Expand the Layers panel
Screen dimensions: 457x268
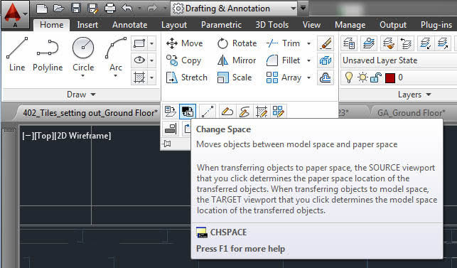coord(414,95)
